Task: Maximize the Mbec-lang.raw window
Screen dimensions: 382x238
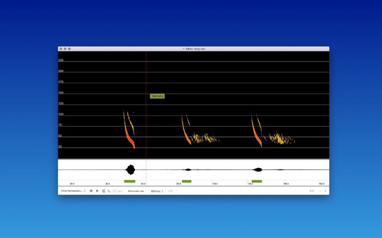Action: 69,49
